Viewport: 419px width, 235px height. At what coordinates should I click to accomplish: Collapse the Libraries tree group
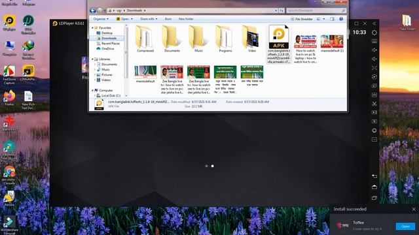(x=92, y=59)
